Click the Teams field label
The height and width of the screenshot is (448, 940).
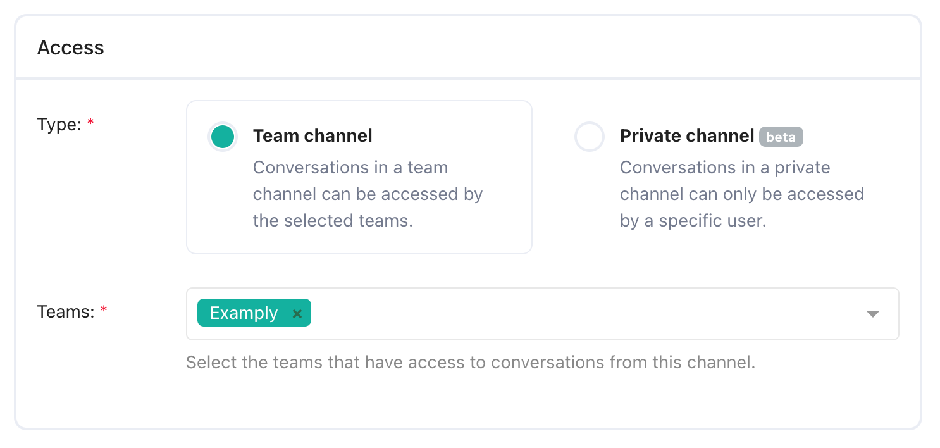(x=65, y=311)
